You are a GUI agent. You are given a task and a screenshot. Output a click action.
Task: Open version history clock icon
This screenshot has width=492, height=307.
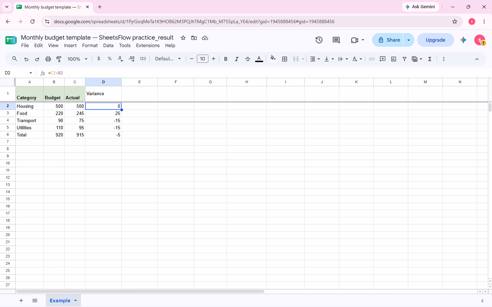click(x=319, y=40)
